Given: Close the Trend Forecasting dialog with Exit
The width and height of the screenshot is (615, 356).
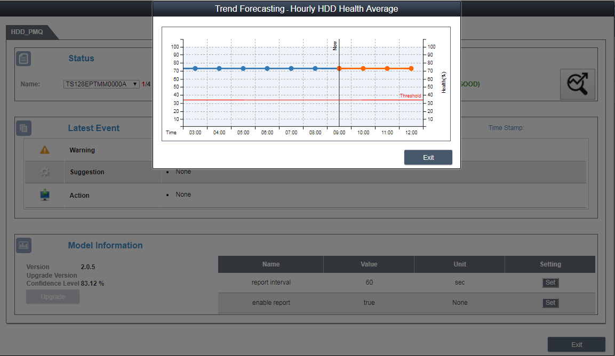Looking at the screenshot, I should click(428, 158).
